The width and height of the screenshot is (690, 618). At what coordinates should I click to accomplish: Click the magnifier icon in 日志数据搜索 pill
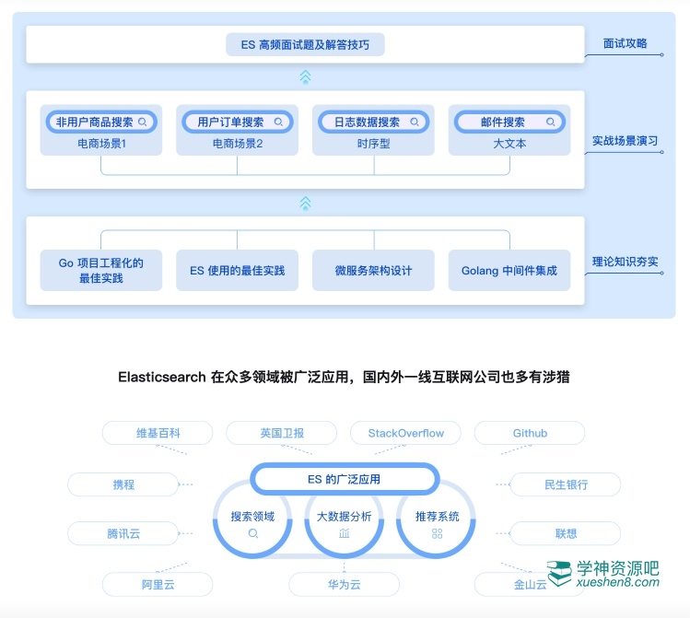point(415,122)
